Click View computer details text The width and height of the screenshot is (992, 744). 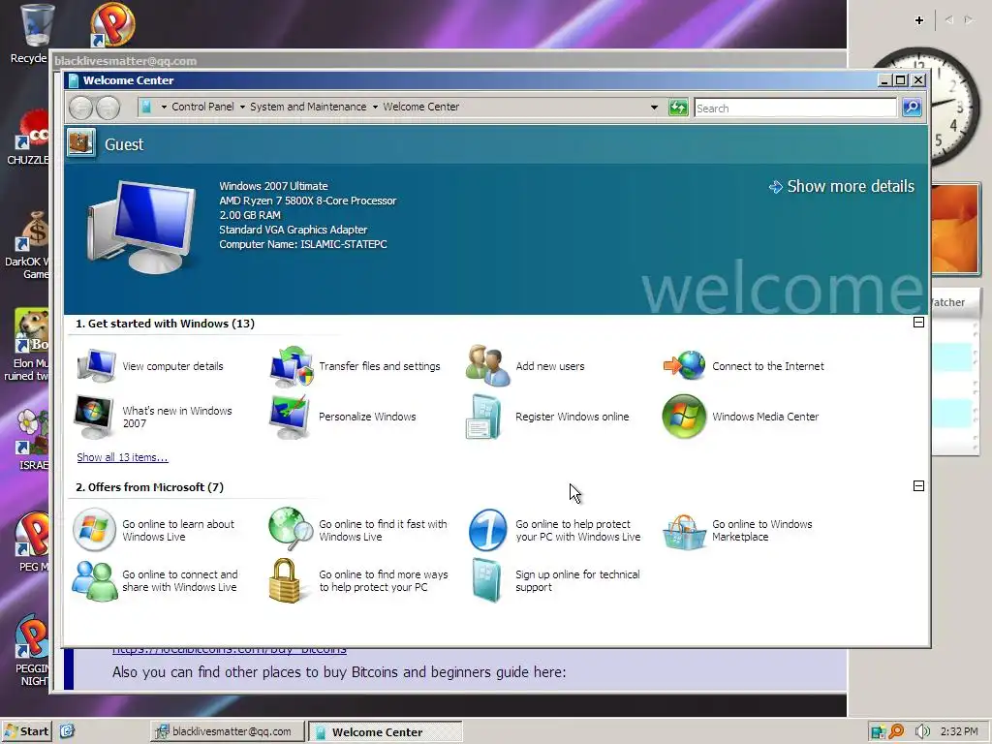tap(172, 366)
